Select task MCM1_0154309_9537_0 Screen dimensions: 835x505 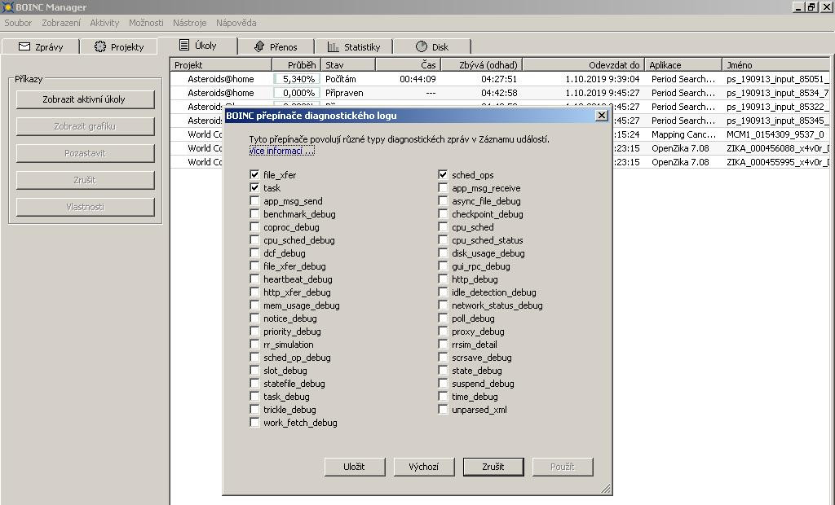pyautogui.click(x=775, y=134)
